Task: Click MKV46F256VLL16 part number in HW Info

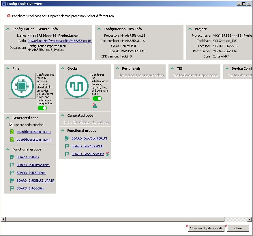Action: [x=132, y=41]
